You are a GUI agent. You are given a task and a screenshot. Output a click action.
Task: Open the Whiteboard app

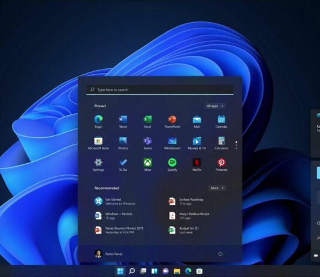point(172,143)
